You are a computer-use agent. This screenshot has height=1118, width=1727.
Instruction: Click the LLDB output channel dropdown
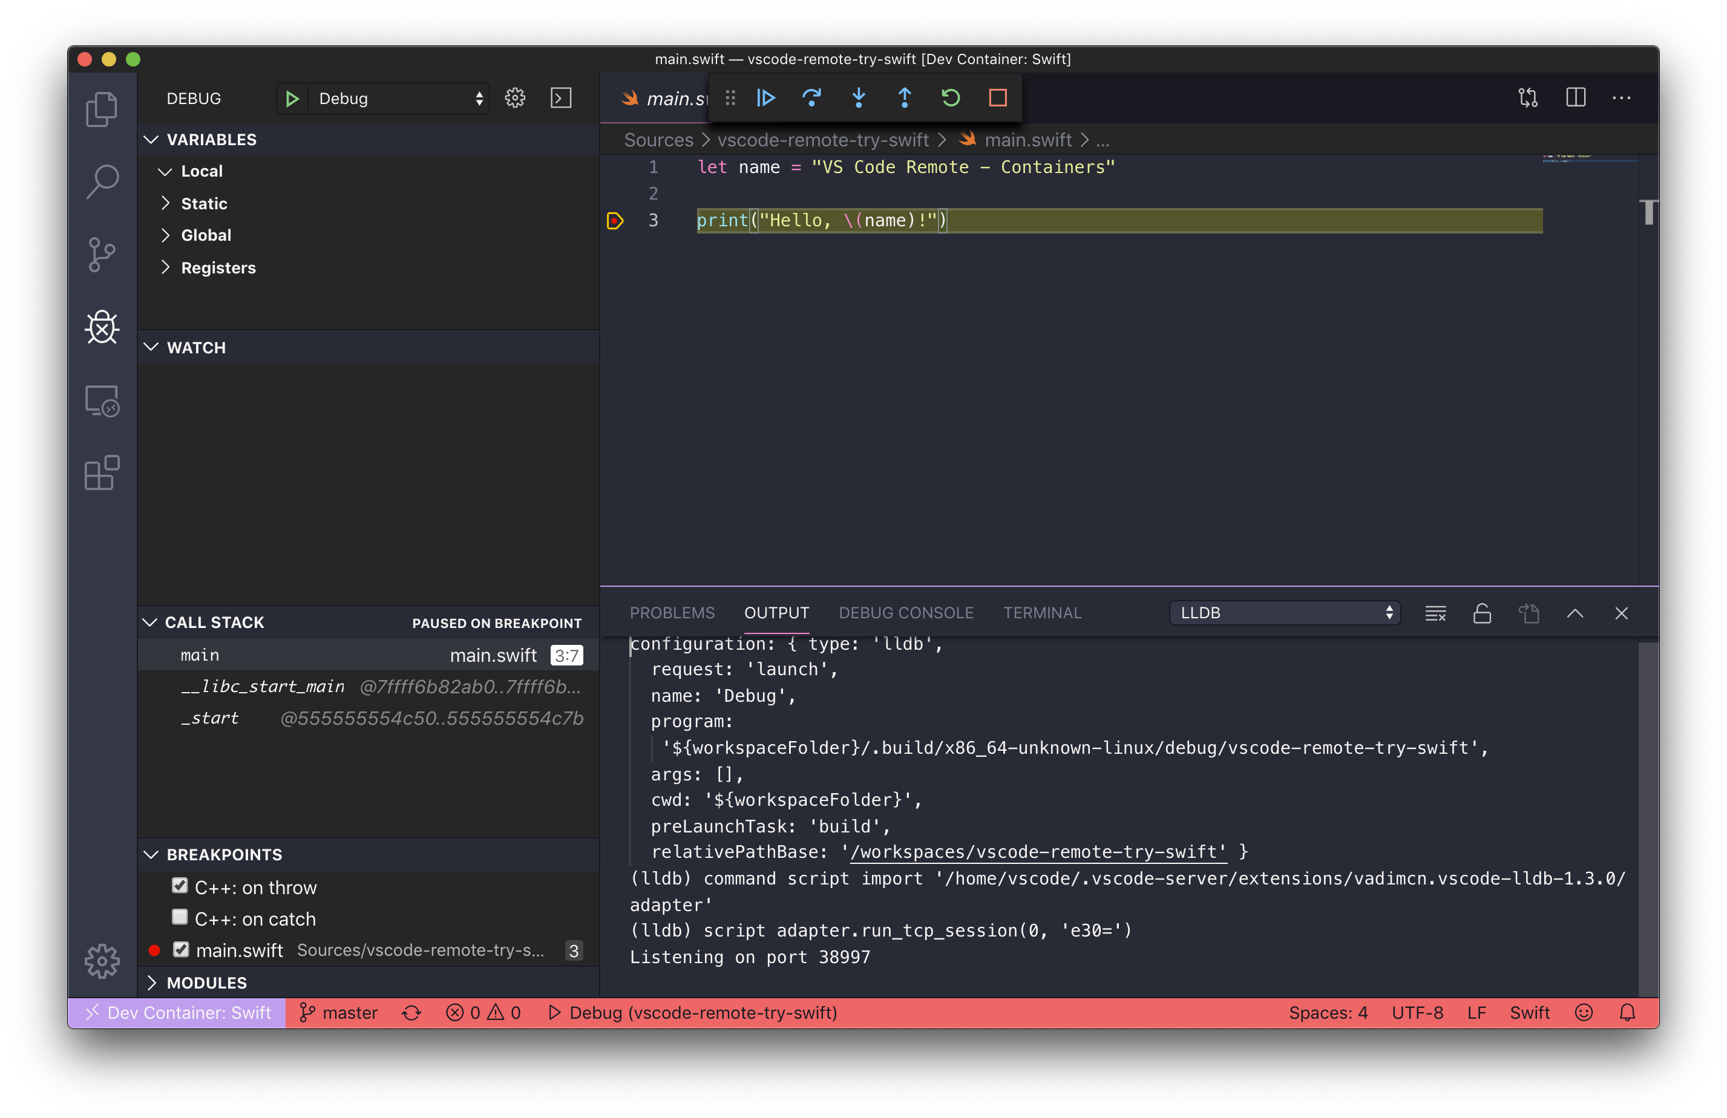(x=1284, y=613)
